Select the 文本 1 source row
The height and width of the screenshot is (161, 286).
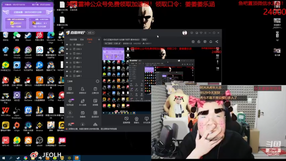click(83, 67)
